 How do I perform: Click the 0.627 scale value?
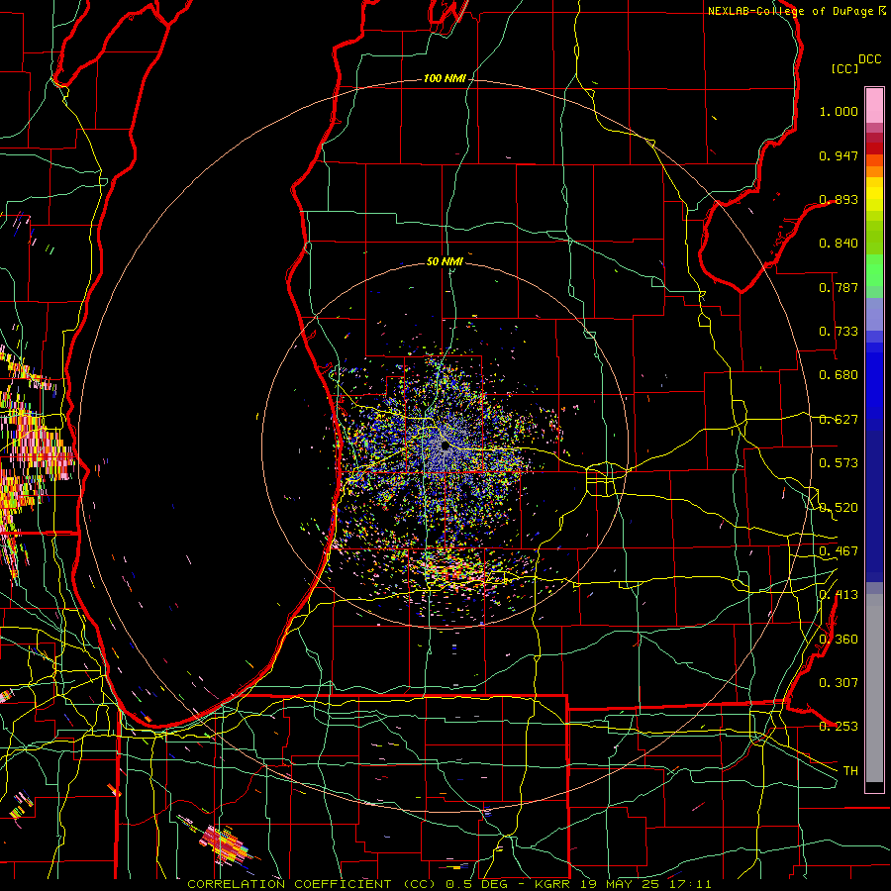pos(839,420)
